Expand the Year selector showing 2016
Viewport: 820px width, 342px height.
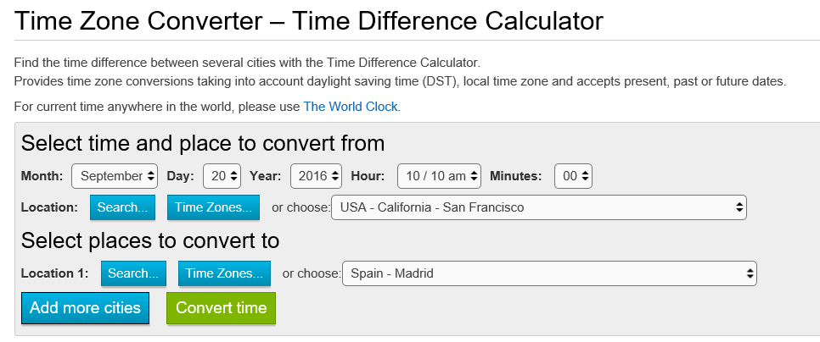pyautogui.click(x=316, y=176)
